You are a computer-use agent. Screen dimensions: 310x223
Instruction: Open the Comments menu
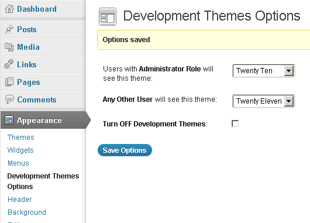point(37,100)
